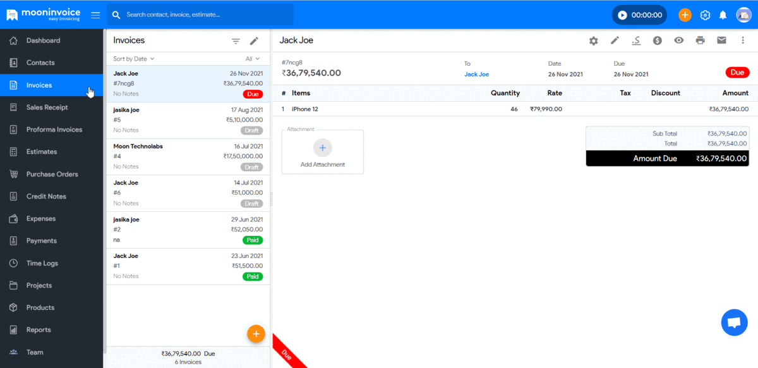Select Moon Technolabs invoice #4

[188, 157]
